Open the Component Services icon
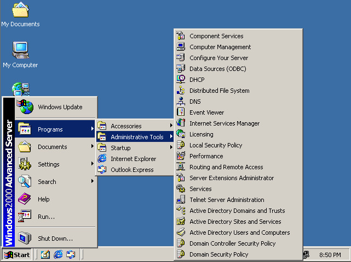 181,36
